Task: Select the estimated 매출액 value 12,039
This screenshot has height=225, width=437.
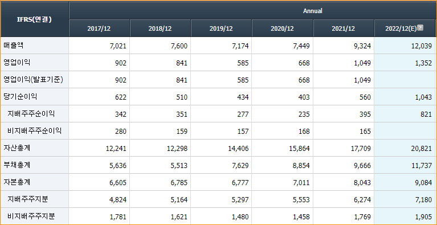Action: point(422,46)
